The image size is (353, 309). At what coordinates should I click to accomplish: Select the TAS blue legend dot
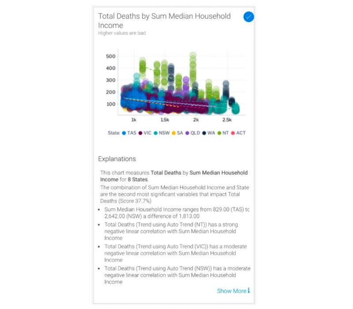(124, 133)
